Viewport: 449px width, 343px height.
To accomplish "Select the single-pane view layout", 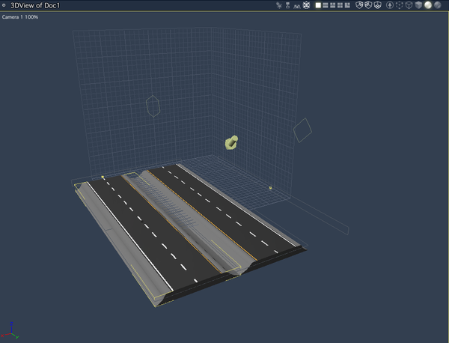I will (318, 5).
